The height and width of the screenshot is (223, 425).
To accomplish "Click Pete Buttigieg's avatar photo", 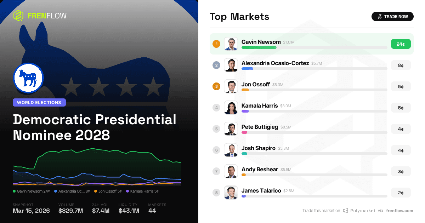I will pyautogui.click(x=231, y=129).
